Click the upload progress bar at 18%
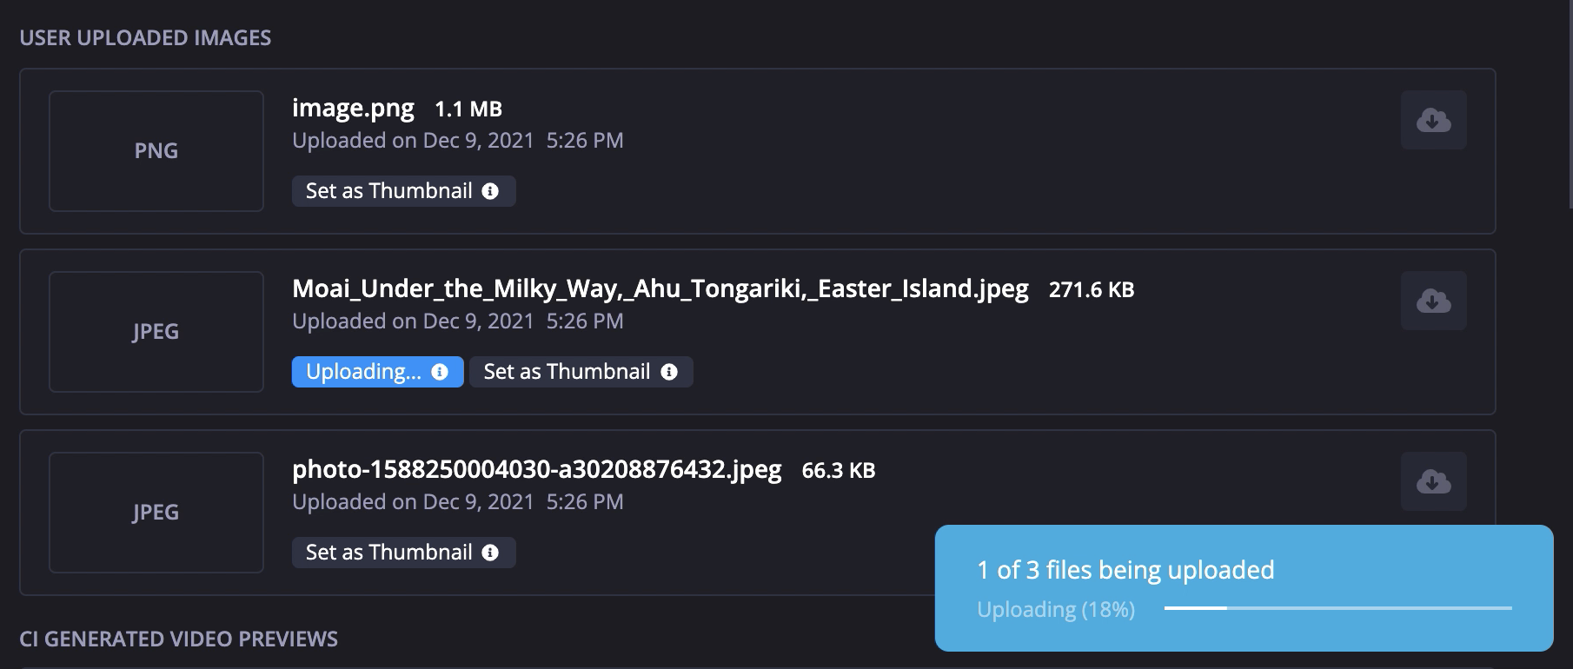Viewport: 1573px width, 669px height. click(1338, 608)
